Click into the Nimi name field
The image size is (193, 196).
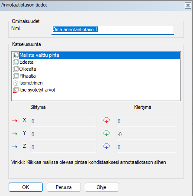(113, 30)
